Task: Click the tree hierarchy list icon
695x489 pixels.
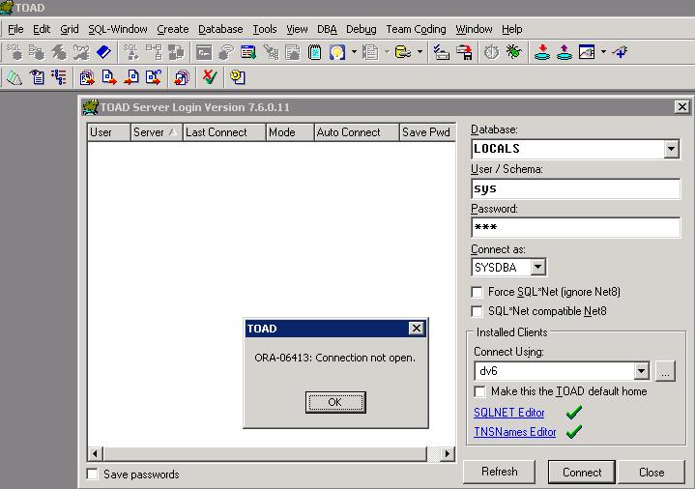Action: [59, 77]
